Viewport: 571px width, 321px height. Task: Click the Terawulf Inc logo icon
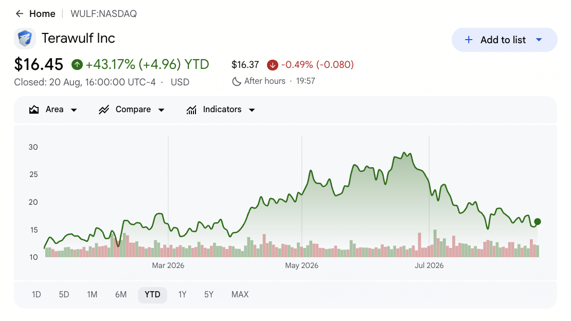point(25,38)
